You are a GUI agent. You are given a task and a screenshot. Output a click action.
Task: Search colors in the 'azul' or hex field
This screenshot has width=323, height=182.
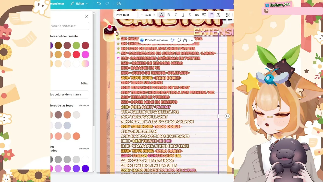click(70, 26)
